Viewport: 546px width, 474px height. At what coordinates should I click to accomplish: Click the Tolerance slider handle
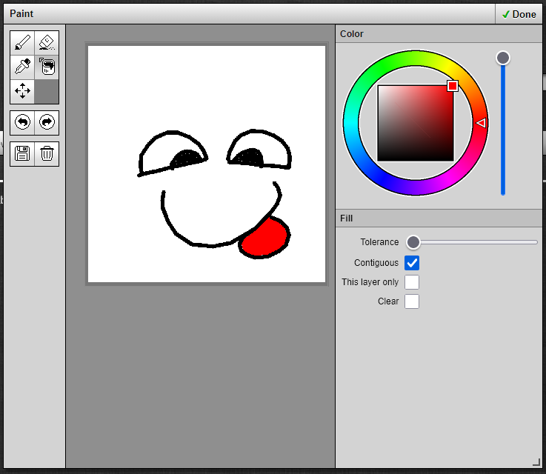click(413, 242)
